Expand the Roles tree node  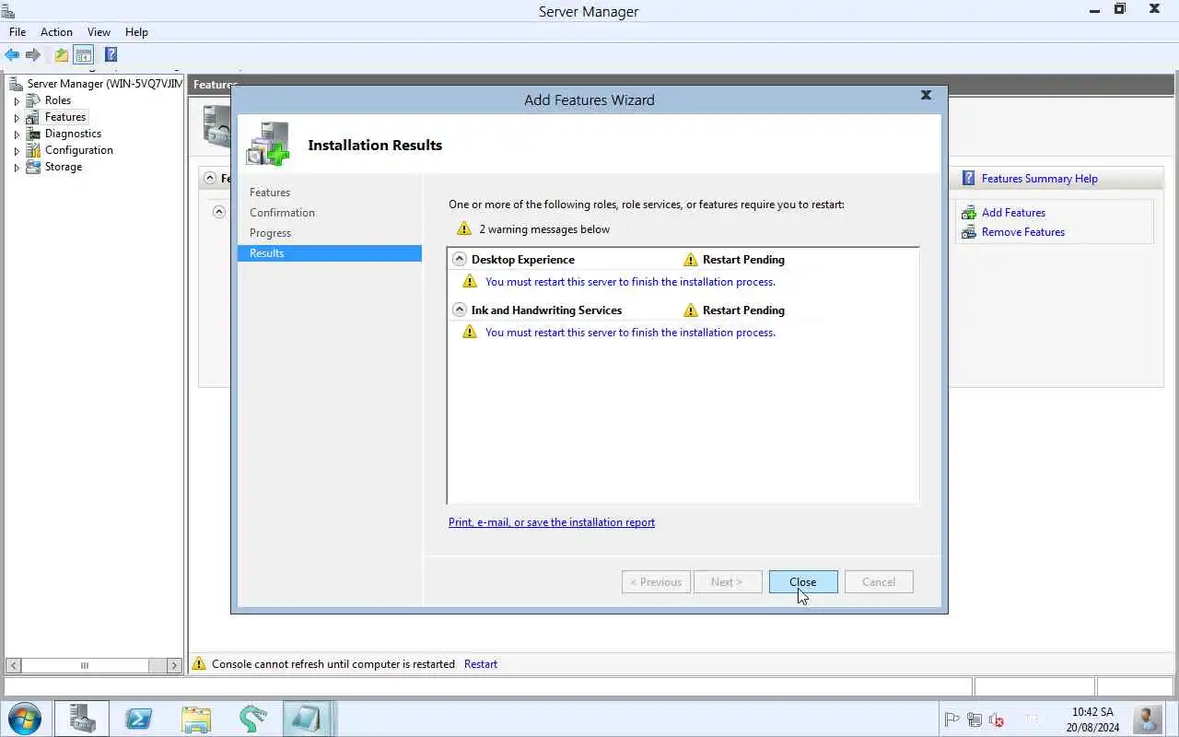pos(17,100)
